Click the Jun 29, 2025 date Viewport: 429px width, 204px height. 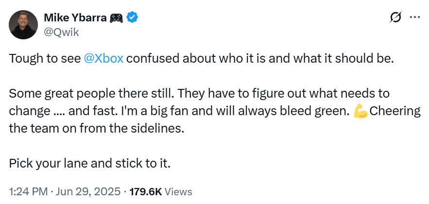coord(88,192)
